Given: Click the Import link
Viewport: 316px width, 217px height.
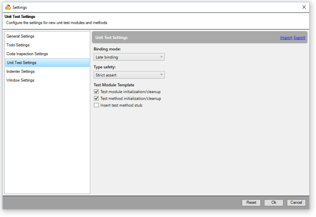Looking at the screenshot, I should pyautogui.click(x=286, y=38).
